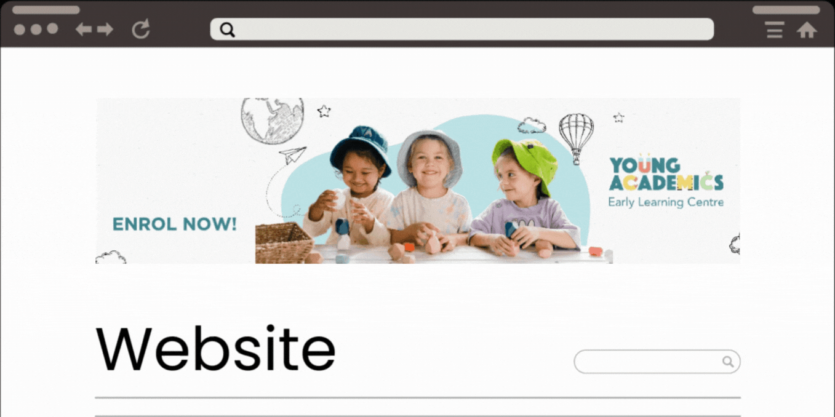Select the gray pill at the top right
Image resolution: width=835 pixels, height=417 pixels.
pos(786,10)
